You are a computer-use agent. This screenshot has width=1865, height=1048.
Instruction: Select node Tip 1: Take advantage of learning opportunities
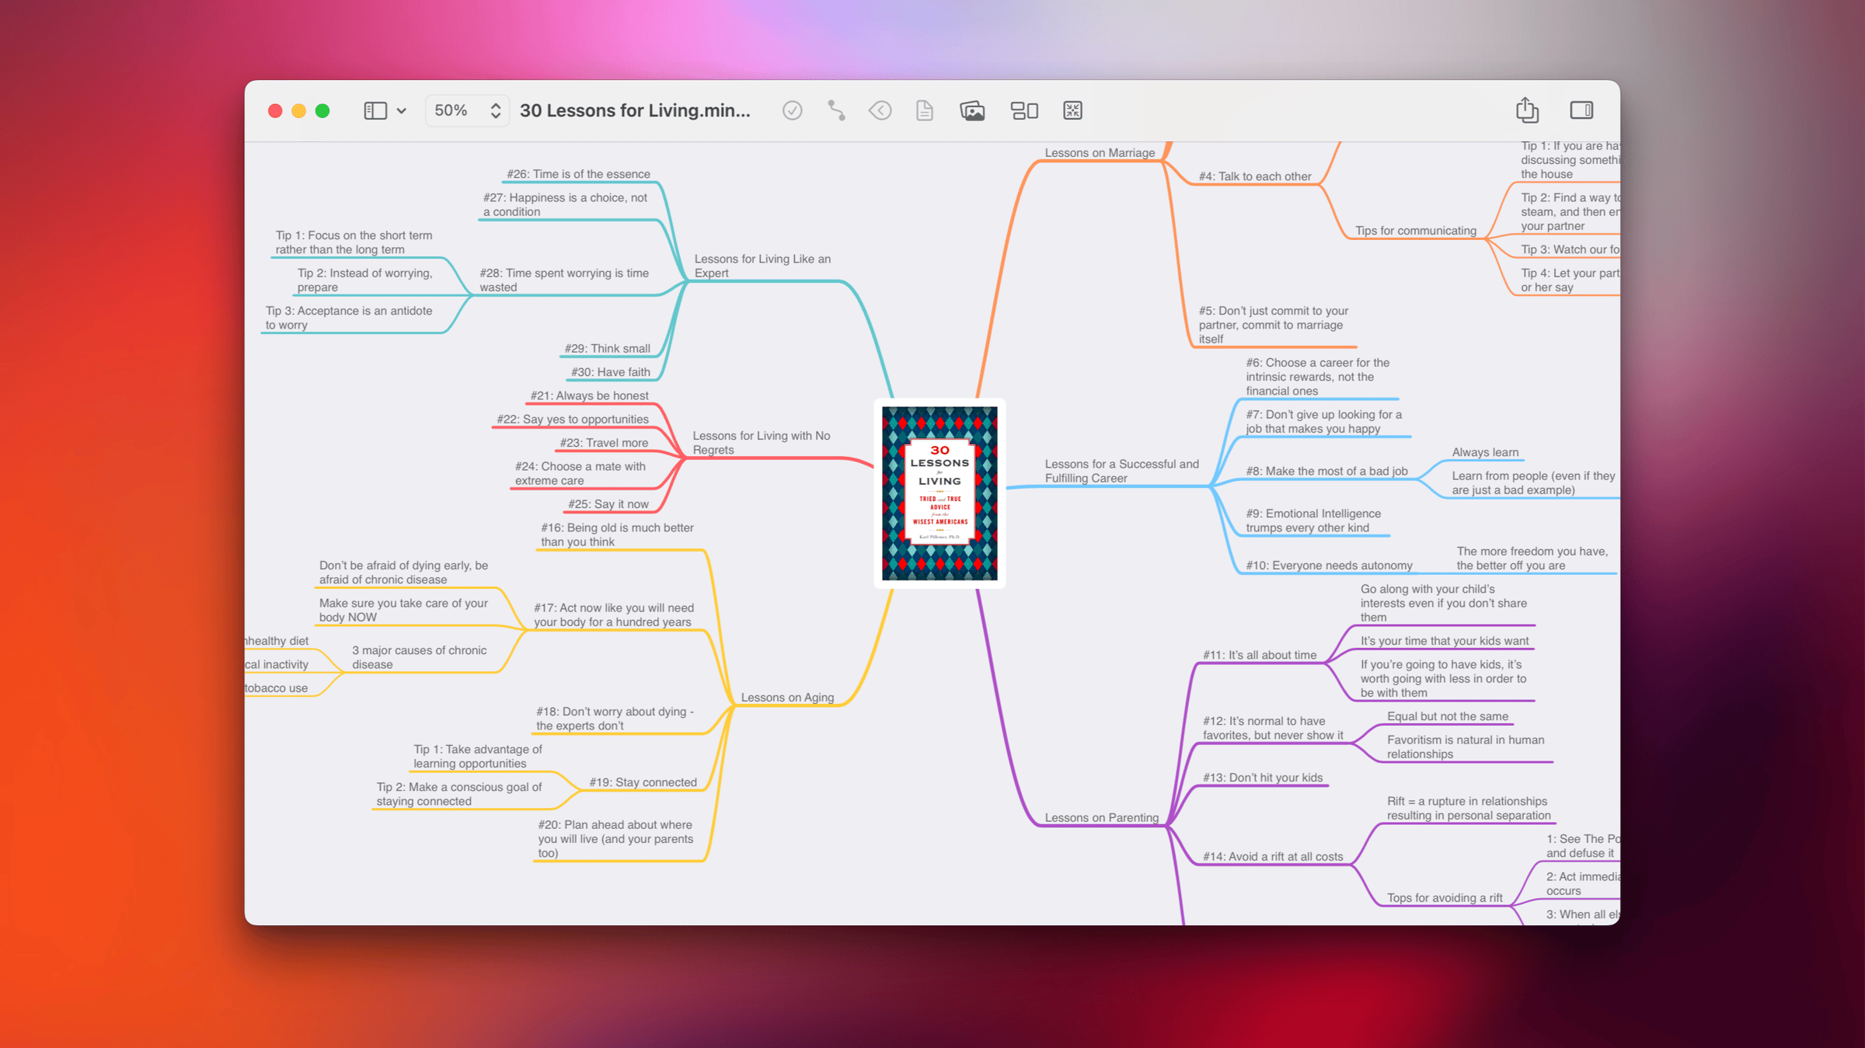point(478,757)
